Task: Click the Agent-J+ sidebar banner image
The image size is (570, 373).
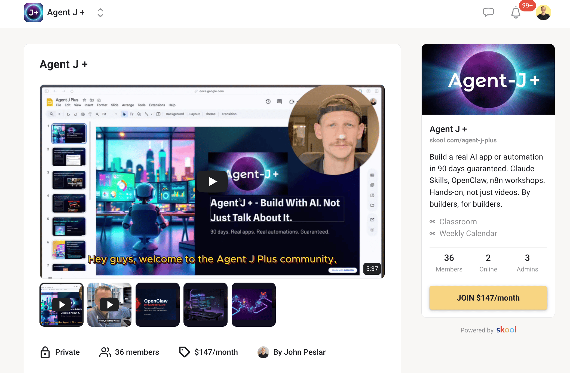Action: click(x=488, y=79)
